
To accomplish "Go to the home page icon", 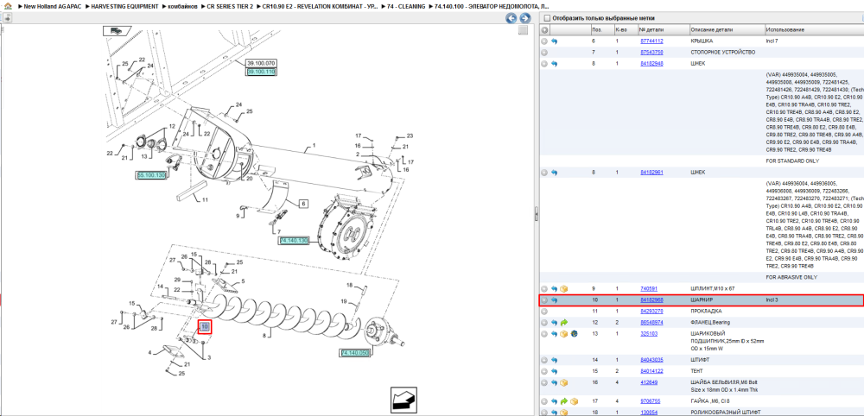I will [x=8, y=6].
